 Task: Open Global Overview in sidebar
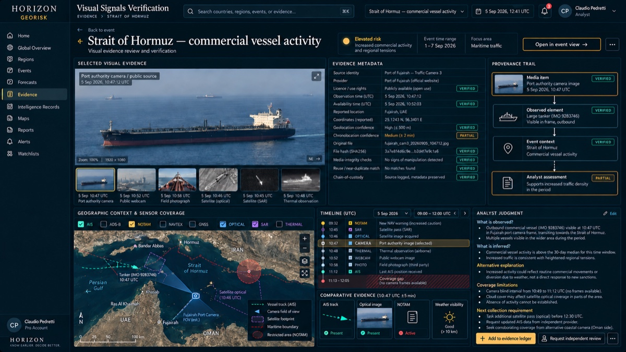(x=34, y=48)
